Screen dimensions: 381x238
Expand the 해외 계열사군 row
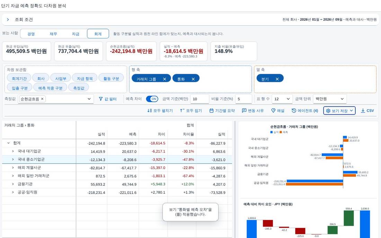pos(13,168)
